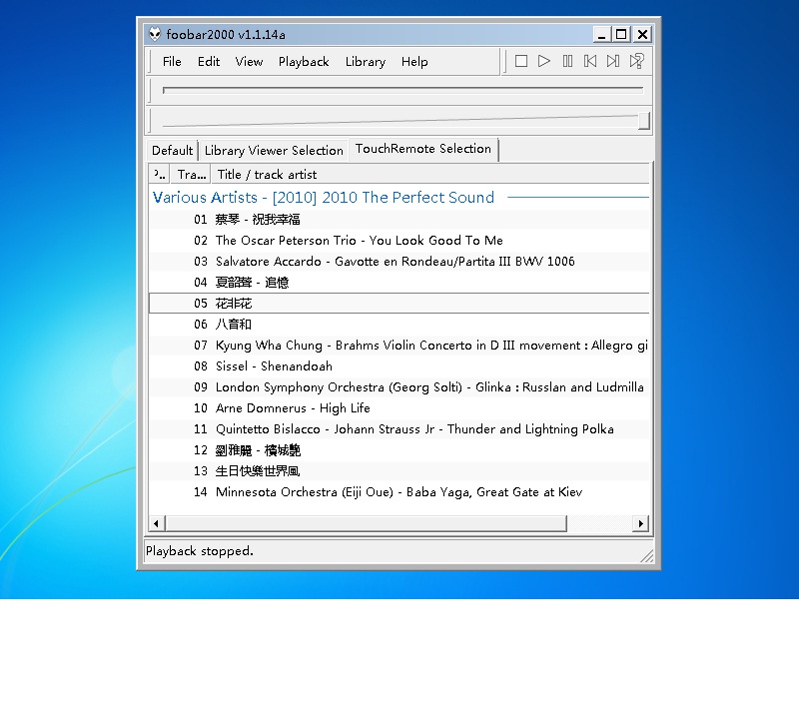
Task: Open the Library menu
Action: 366,62
